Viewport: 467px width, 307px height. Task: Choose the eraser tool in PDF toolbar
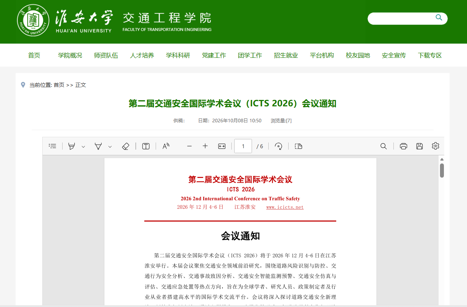click(x=125, y=146)
